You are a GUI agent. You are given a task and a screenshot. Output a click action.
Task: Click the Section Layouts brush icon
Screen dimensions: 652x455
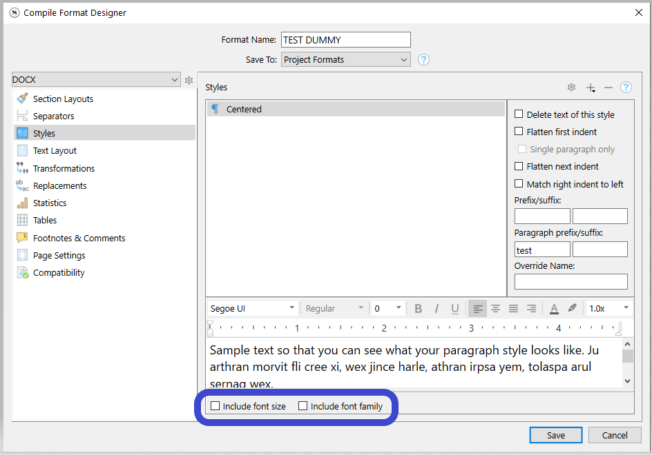(x=23, y=99)
